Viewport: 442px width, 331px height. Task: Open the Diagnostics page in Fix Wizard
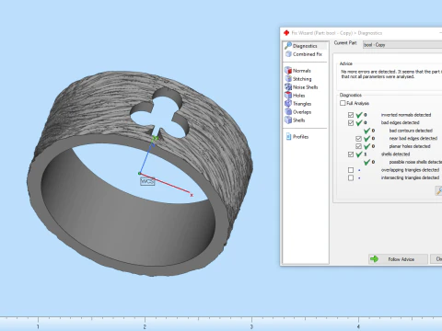pyautogui.click(x=305, y=46)
